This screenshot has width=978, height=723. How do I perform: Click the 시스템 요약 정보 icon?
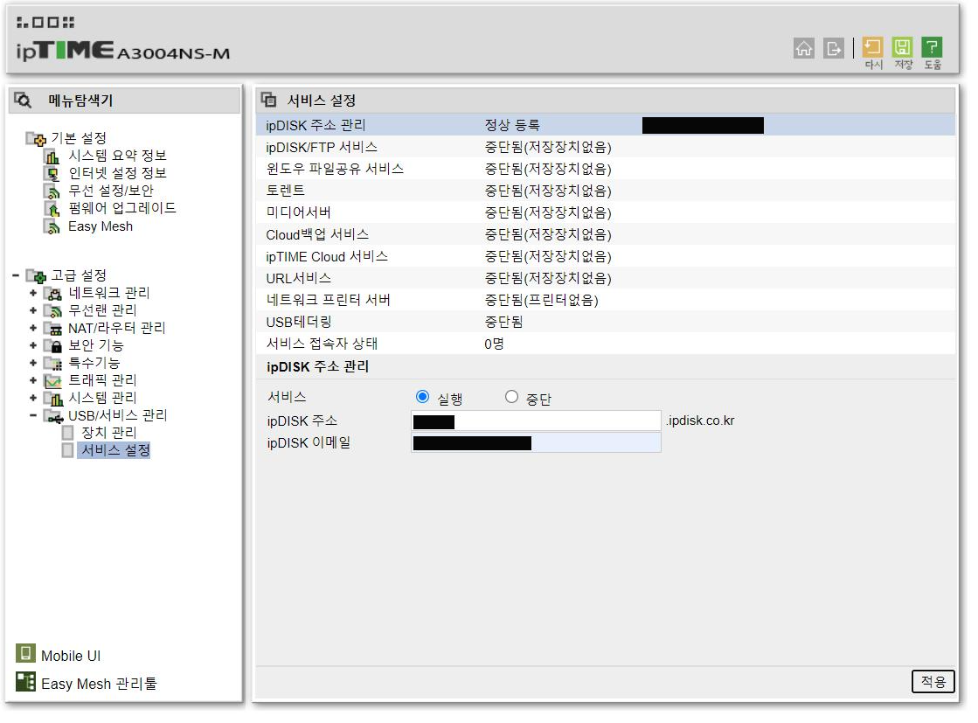point(52,156)
